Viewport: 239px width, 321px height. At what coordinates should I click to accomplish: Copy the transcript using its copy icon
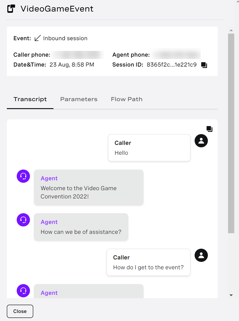click(209, 129)
